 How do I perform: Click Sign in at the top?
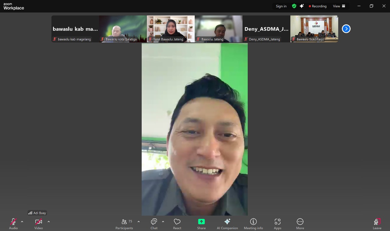281,6
